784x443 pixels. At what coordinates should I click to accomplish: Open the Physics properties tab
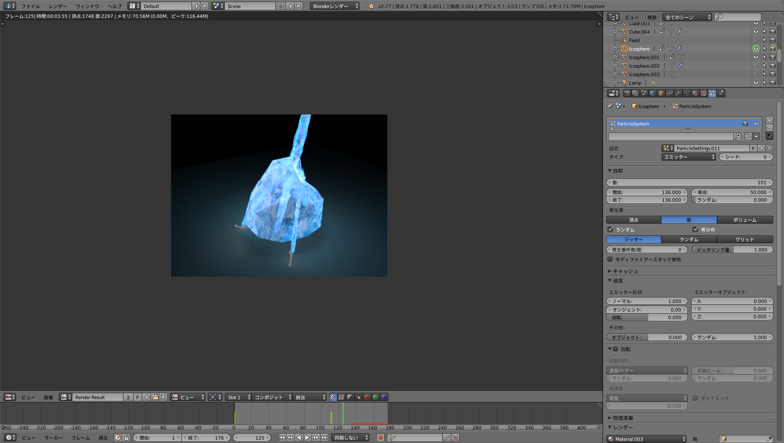pyautogui.click(x=721, y=93)
